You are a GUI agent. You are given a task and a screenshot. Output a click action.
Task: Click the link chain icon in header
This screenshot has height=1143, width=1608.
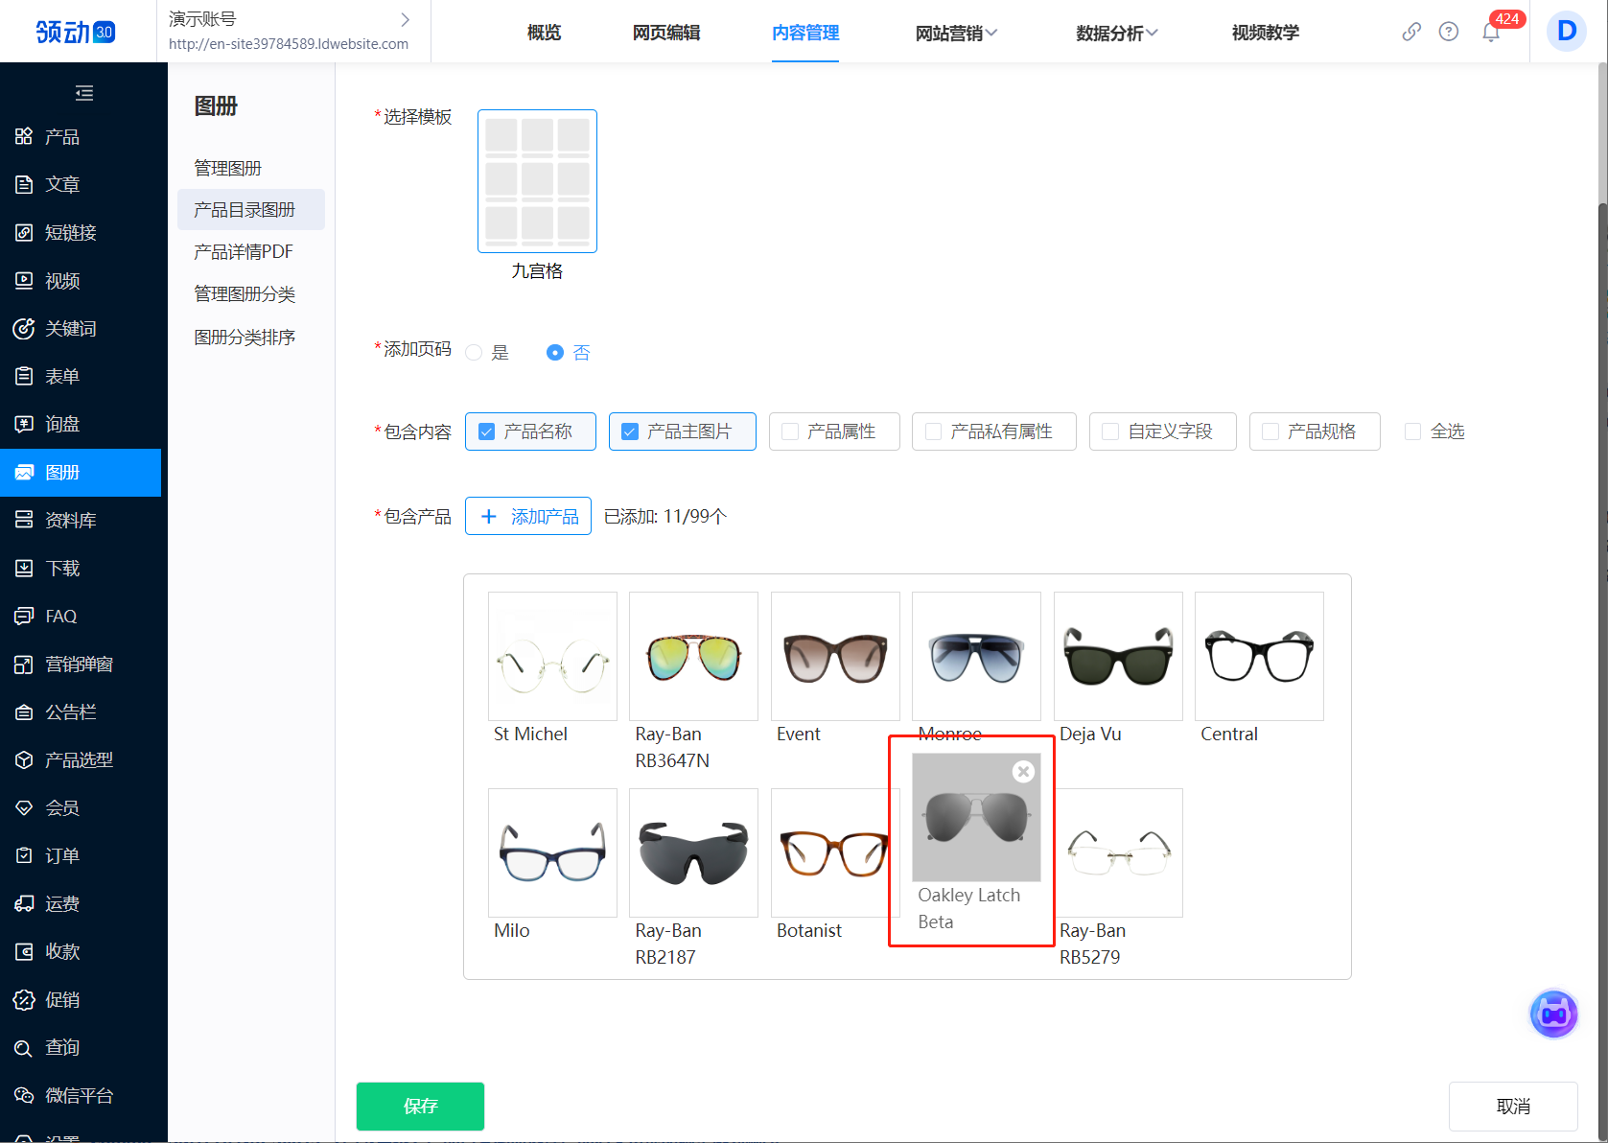[1411, 33]
